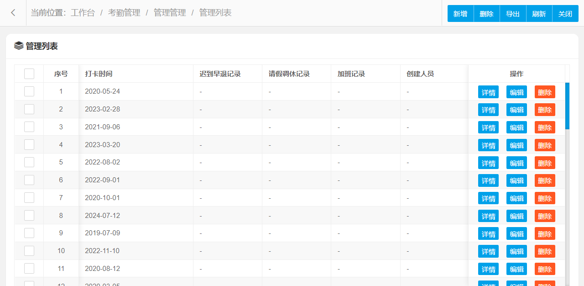Click the top toolbar 删除 button
Viewport: 584px width, 286px height.
click(487, 14)
